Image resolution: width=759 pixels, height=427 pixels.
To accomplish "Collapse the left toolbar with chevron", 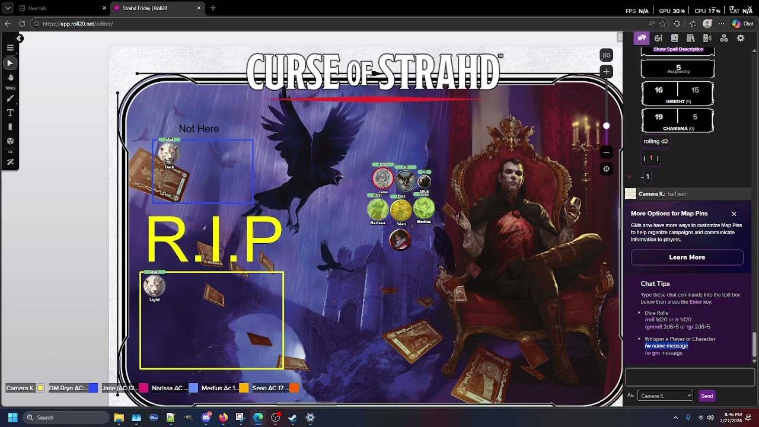I will 19,39.
